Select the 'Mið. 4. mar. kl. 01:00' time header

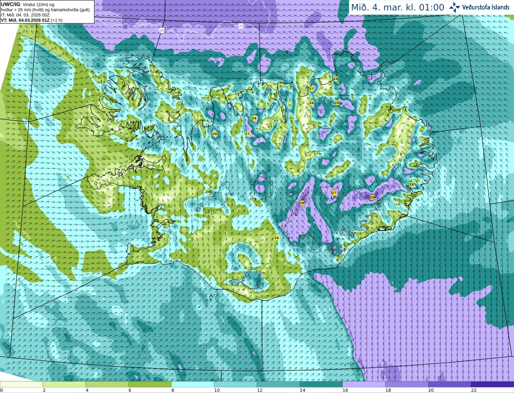coord(398,7)
